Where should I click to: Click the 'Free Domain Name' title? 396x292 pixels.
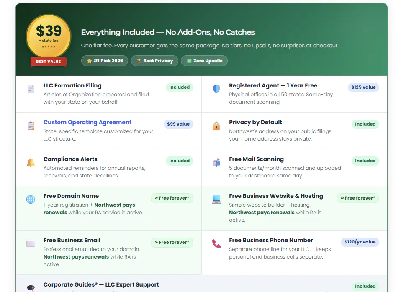(x=71, y=196)
